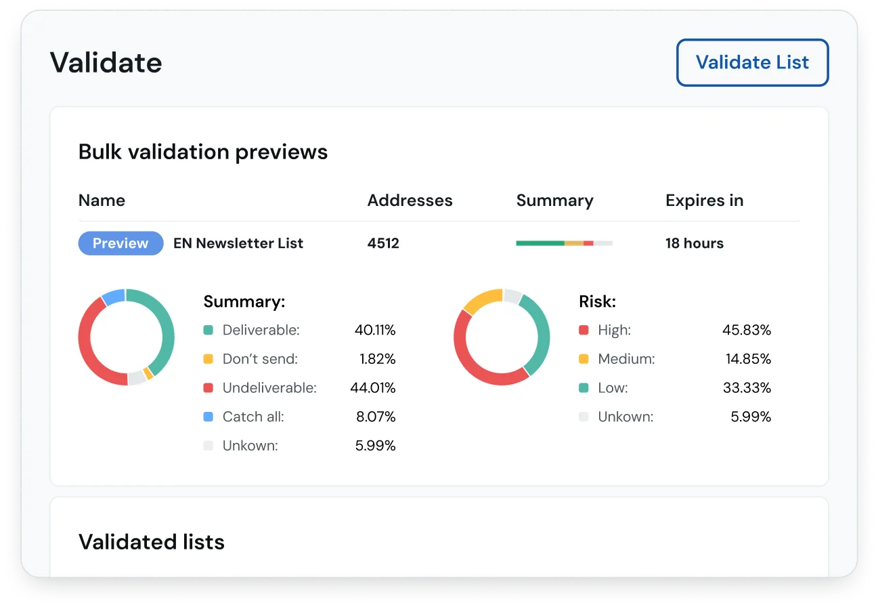
Task: Click the summary progress bar in the table row
Action: tap(564, 243)
